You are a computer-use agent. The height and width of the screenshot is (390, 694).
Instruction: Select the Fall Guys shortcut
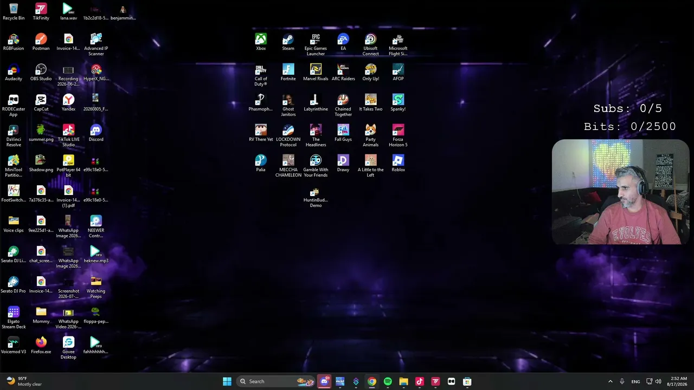[x=343, y=133]
